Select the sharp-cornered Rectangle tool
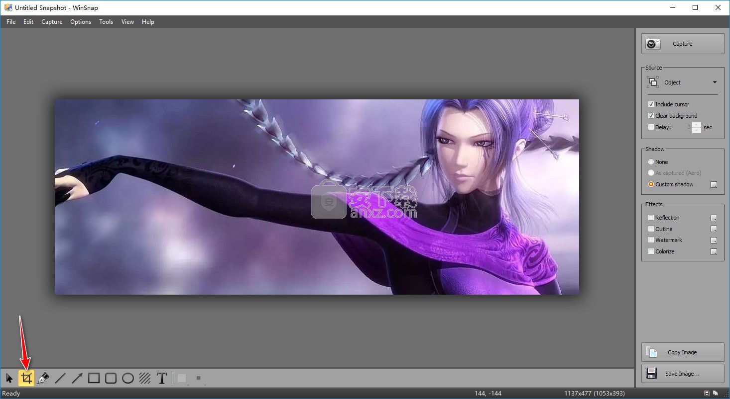 [94, 379]
